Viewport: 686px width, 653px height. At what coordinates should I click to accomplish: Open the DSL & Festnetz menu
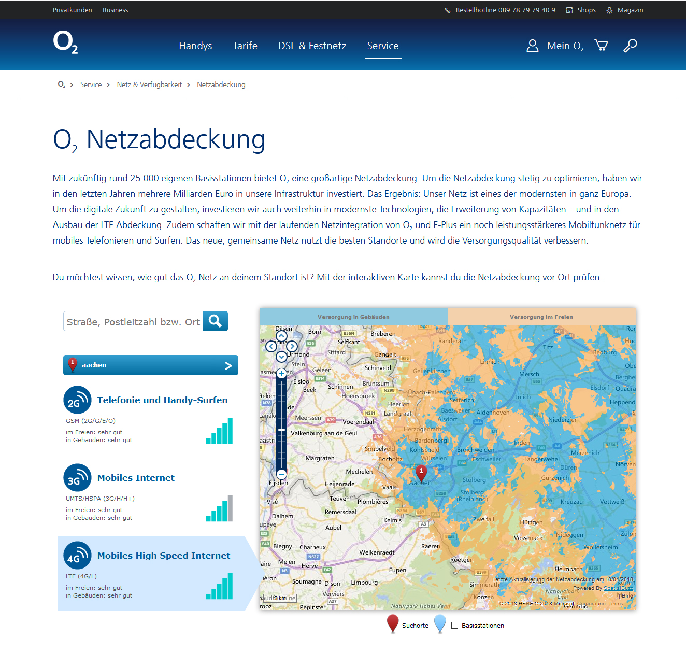point(312,46)
